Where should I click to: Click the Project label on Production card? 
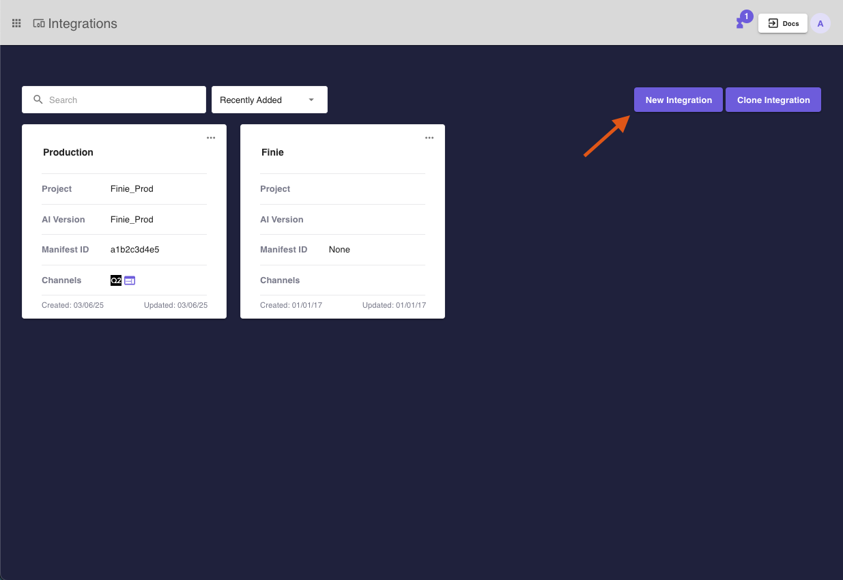57,189
